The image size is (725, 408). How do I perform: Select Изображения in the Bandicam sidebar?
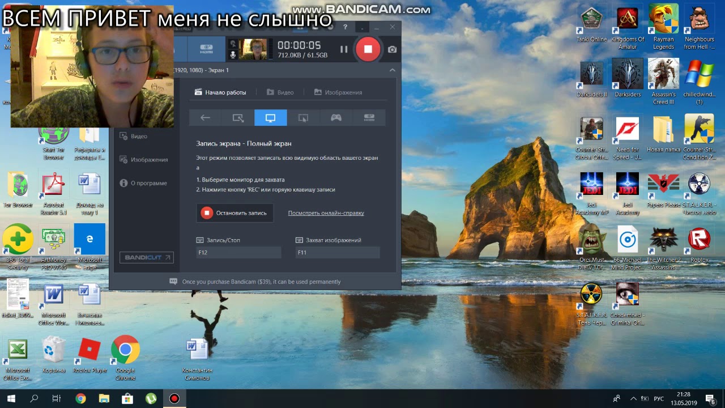(x=144, y=160)
